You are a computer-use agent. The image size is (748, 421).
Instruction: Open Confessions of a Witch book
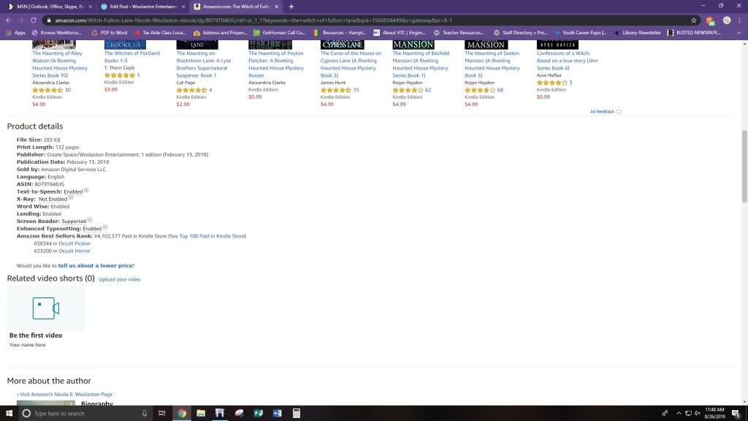pos(567,61)
